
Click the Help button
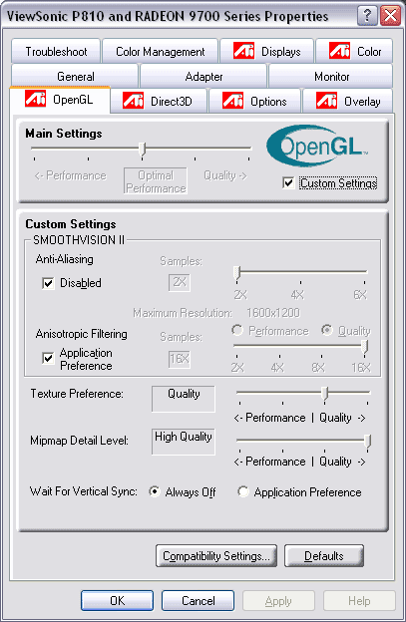(359, 601)
